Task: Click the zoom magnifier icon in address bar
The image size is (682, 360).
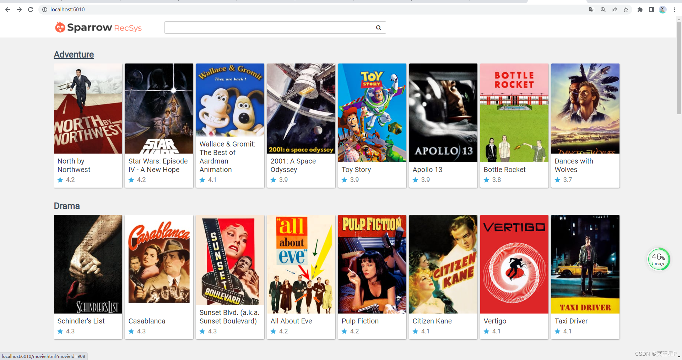Action: pos(603,10)
